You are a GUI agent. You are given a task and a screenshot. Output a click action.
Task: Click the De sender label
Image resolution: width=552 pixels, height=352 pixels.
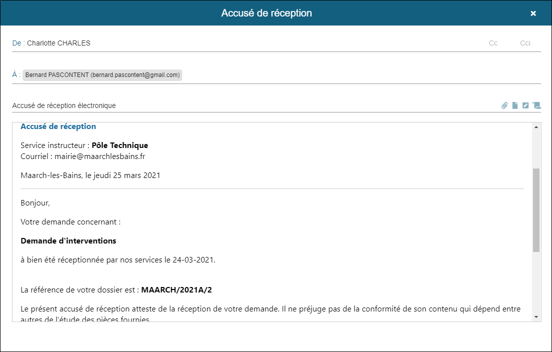[x=15, y=43]
